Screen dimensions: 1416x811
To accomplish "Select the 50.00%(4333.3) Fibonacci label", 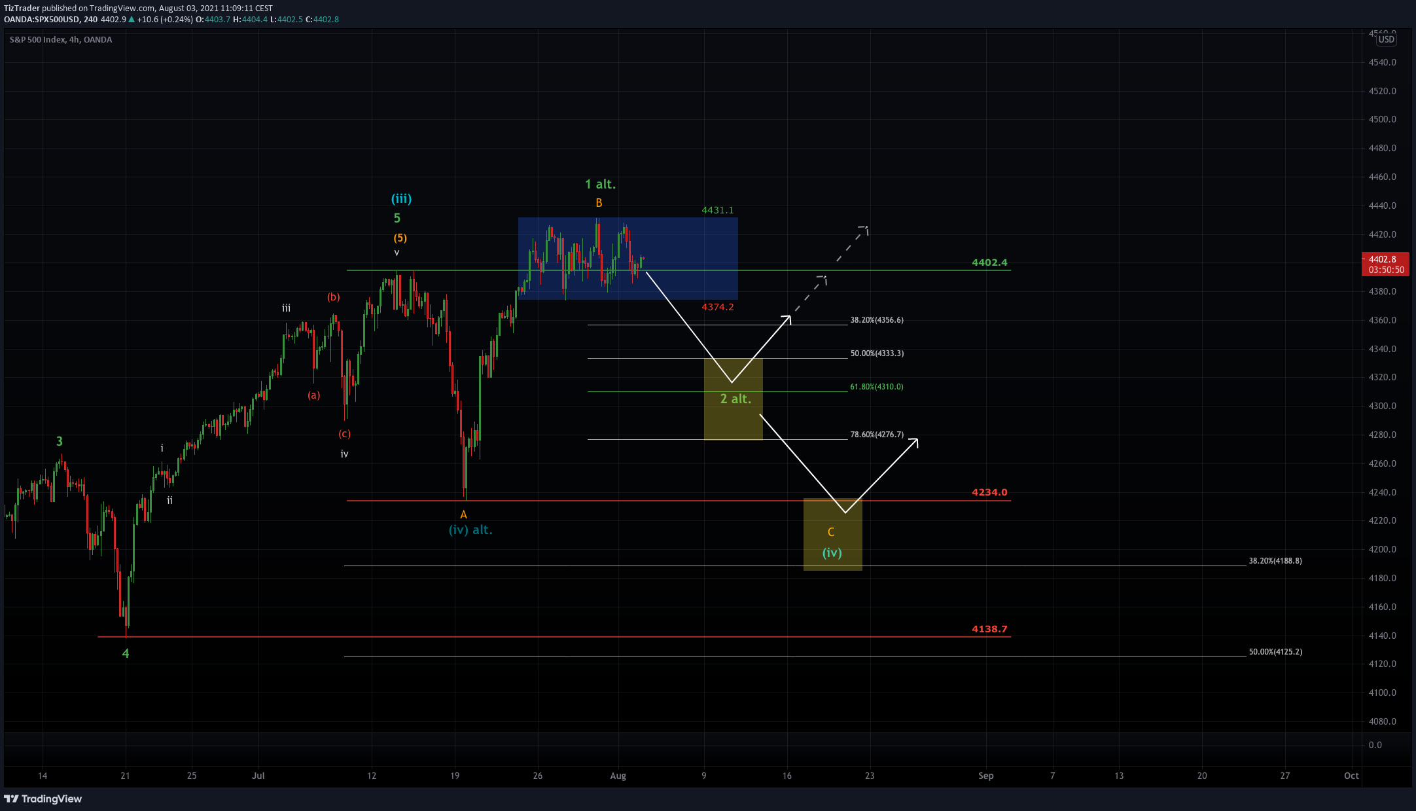I will [877, 353].
